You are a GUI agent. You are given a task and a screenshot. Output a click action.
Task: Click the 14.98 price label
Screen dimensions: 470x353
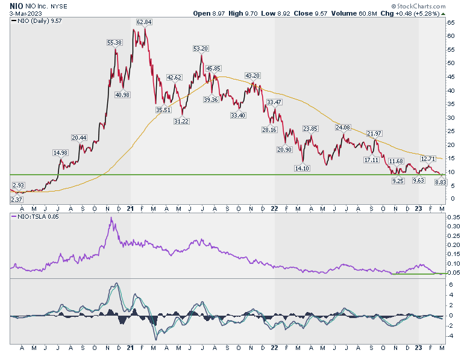[60, 153]
